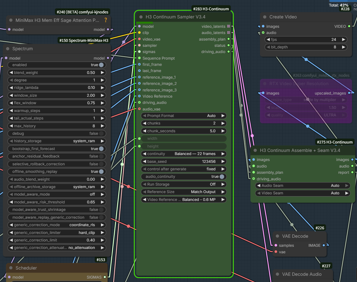The height and width of the screenshot is (282, 357).
Task: Open the offline_archive_storage dropdown
Action: (57, 187)
